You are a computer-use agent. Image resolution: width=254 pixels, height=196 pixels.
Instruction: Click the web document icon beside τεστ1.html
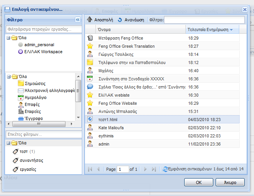[90, 120]
